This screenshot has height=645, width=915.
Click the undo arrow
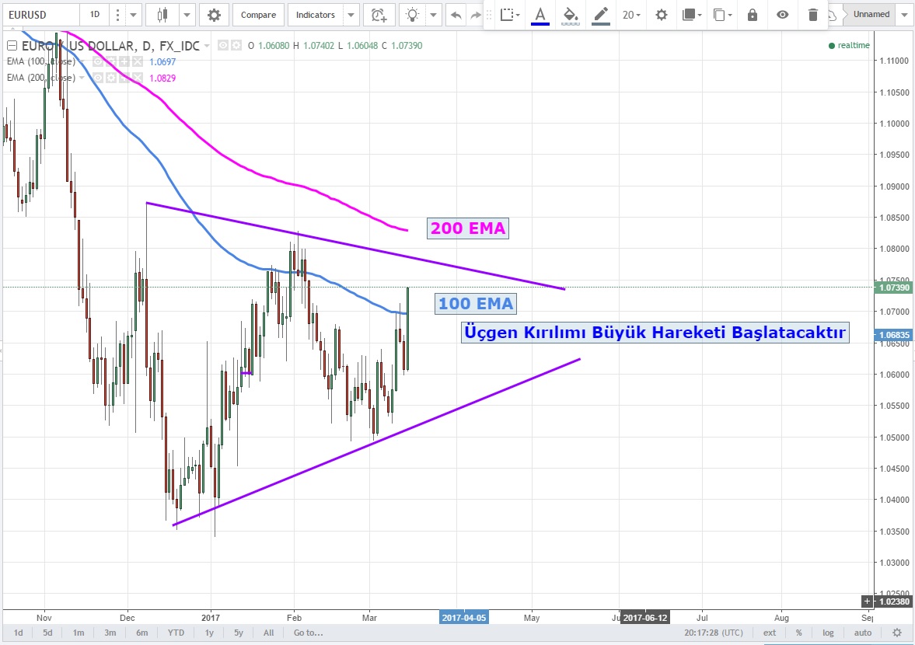[456, 15]
